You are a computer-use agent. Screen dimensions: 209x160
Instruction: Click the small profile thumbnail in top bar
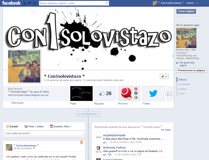(155, 3)
